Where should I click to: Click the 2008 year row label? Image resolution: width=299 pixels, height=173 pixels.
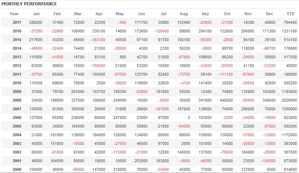pos(17,100)
